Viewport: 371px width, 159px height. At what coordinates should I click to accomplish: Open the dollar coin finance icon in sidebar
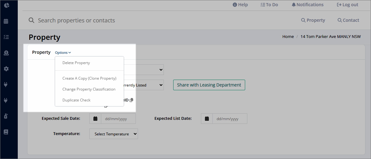pyautogui.click(x=6, y=53)
